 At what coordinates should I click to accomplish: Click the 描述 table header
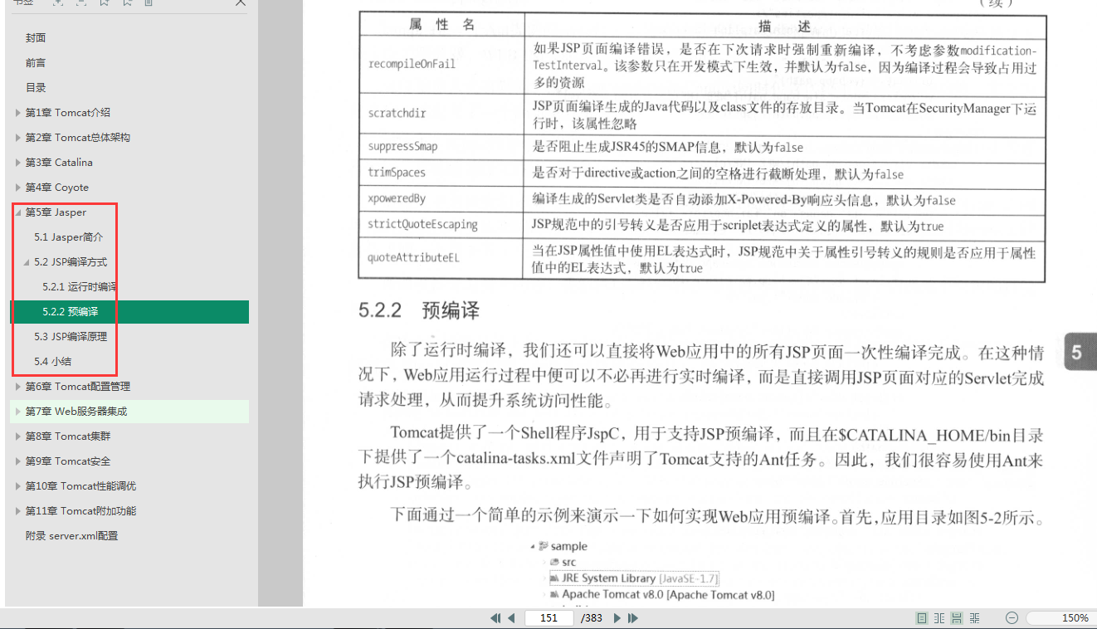(784, 27)
